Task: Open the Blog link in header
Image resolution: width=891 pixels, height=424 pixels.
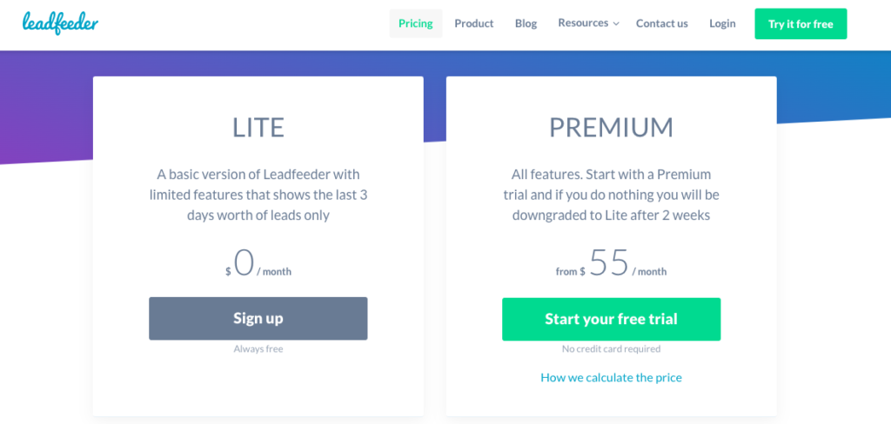Action: tap(526, 23)
